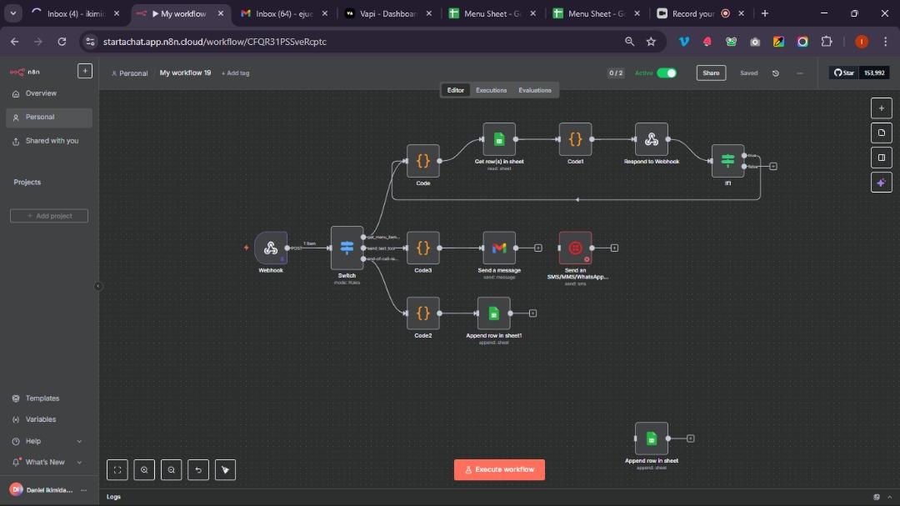The height and width of the screenshot is (506, 900).
Task: Open the Code3 node
Action: pos(423,248)
